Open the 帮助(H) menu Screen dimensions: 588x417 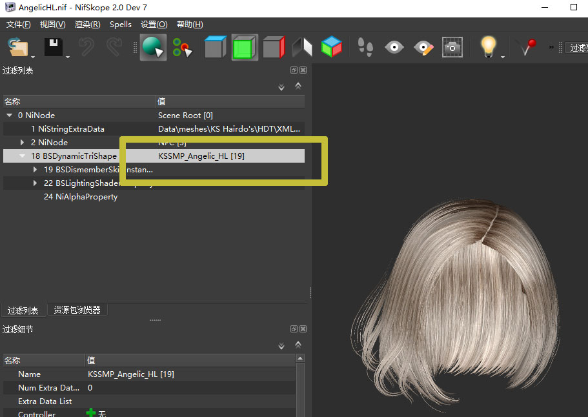click(190, 25)
